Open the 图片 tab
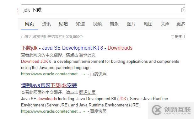The width and height of the screenshot is (194, 119). 131,24
